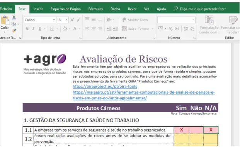Apply thousands separator 000 icon
The height and width of the screenshot is (147, 240).
pos(177,29)
